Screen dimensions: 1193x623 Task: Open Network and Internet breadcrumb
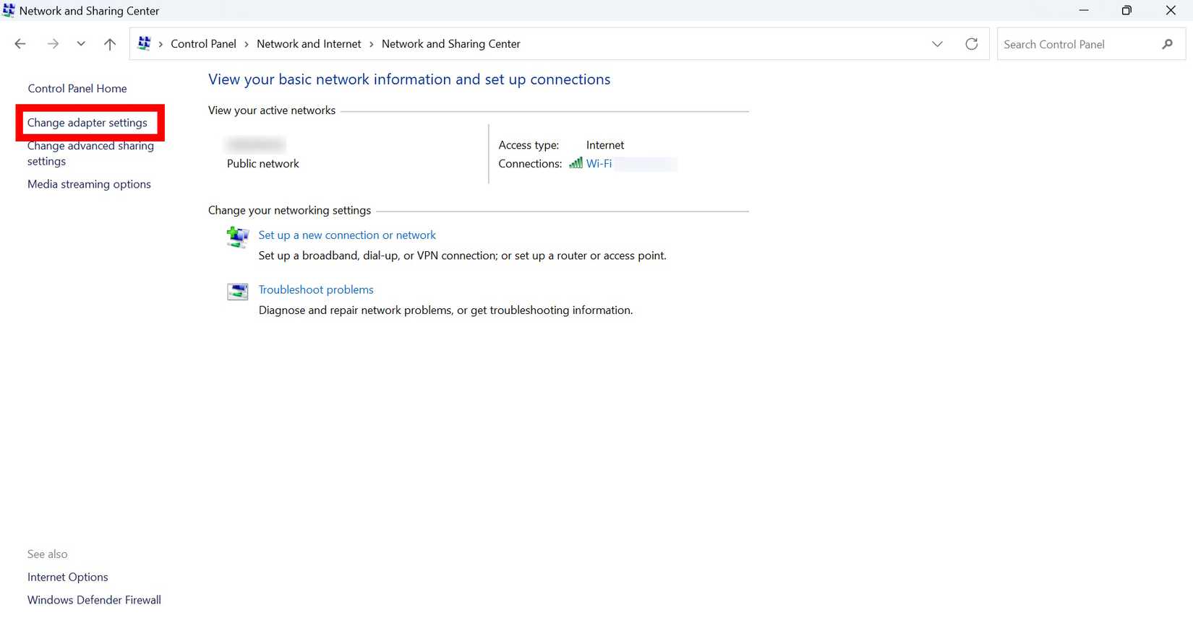point(309,44)
